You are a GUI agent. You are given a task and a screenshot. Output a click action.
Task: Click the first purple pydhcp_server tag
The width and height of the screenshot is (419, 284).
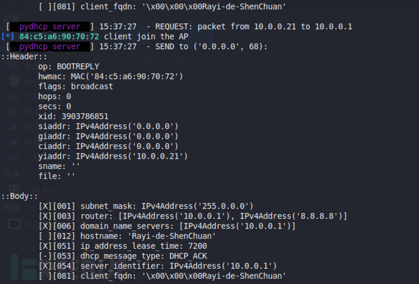(x=50, y=27)
